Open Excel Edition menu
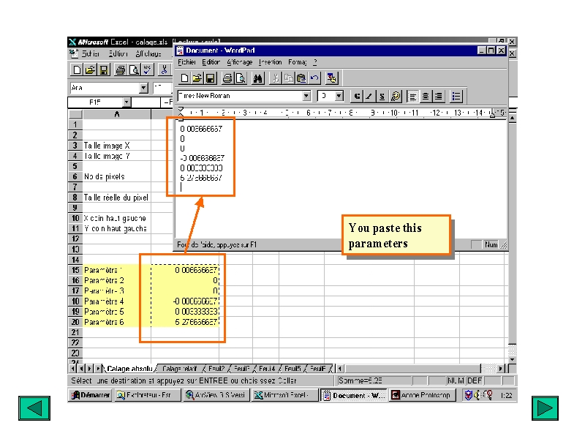The width and height of the screenshot is (585, 439). 118,53
